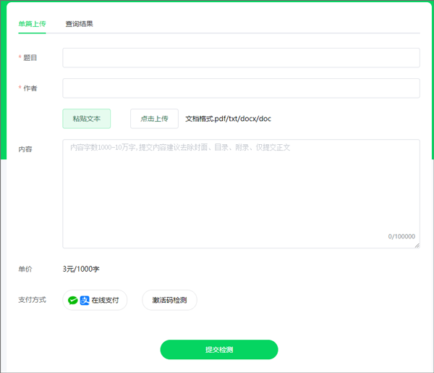Click the 0/100000 character counter
434x373 pixels.
click(x=401, y=236)
